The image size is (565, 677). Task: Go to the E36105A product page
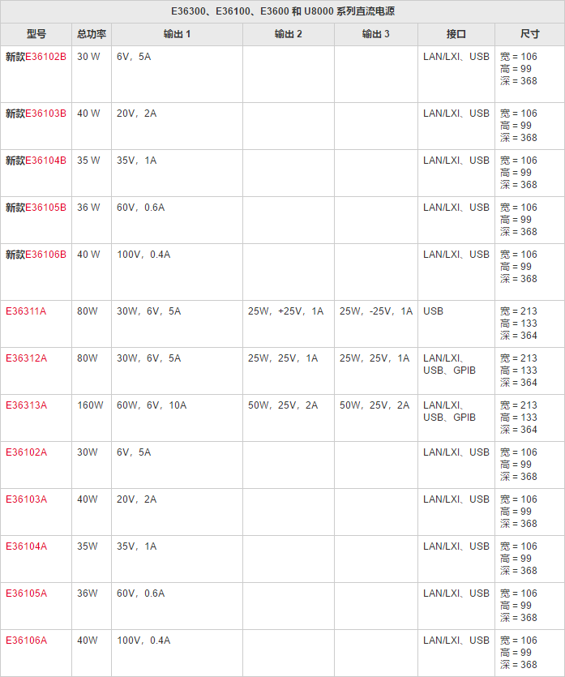26,593
